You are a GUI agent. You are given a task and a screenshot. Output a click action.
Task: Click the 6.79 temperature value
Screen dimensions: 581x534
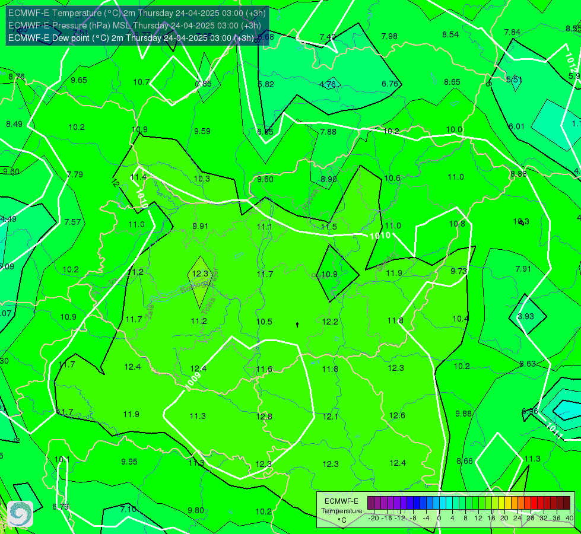(61, 507)
